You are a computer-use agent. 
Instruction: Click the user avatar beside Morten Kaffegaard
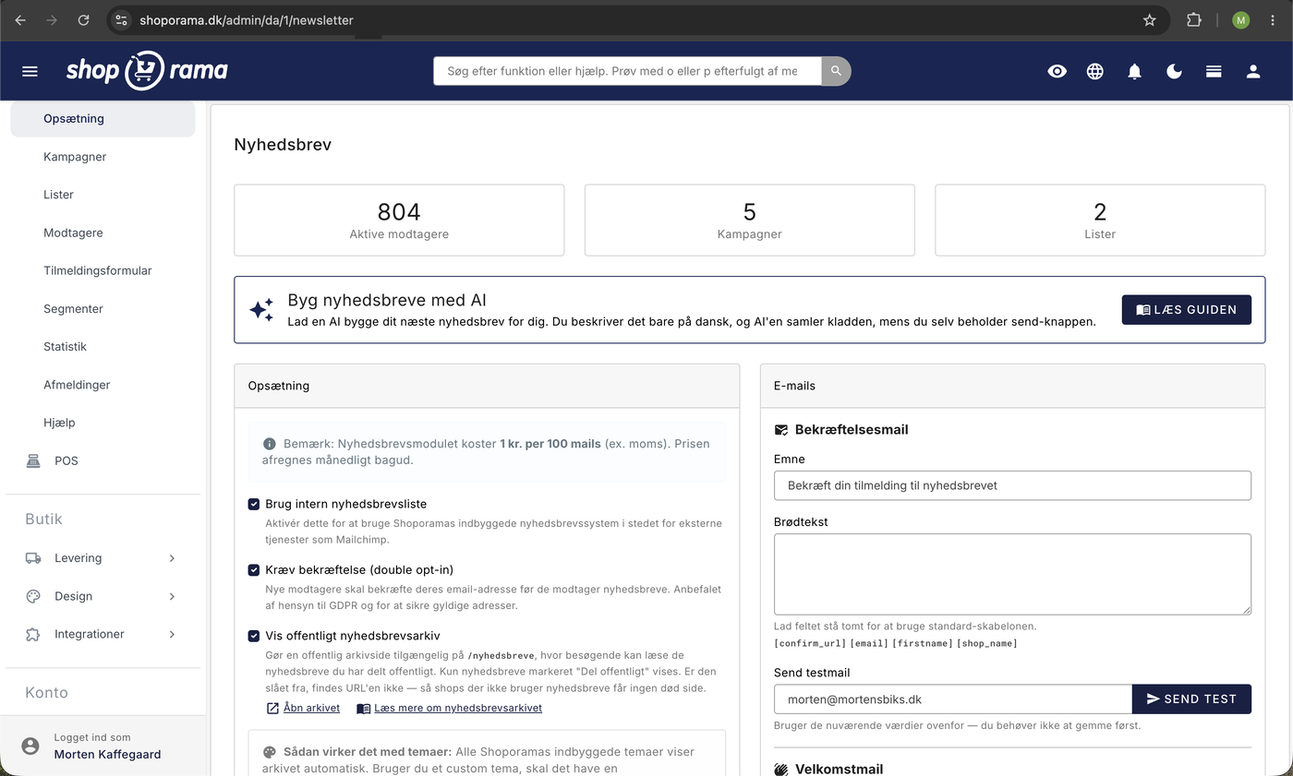click(30, 746)
